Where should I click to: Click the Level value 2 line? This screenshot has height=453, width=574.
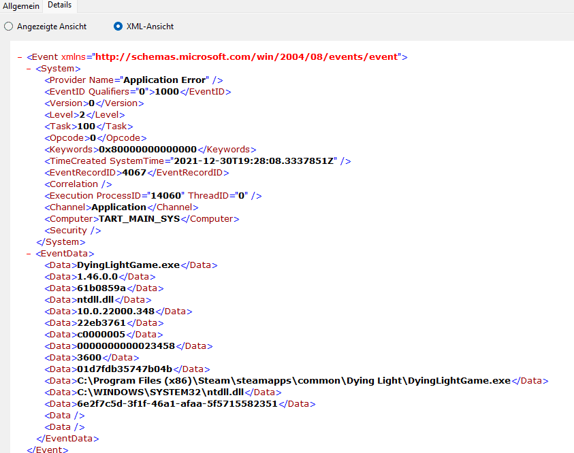84,115
